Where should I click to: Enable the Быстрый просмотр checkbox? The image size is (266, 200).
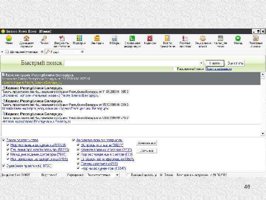[x=129, y=175]
